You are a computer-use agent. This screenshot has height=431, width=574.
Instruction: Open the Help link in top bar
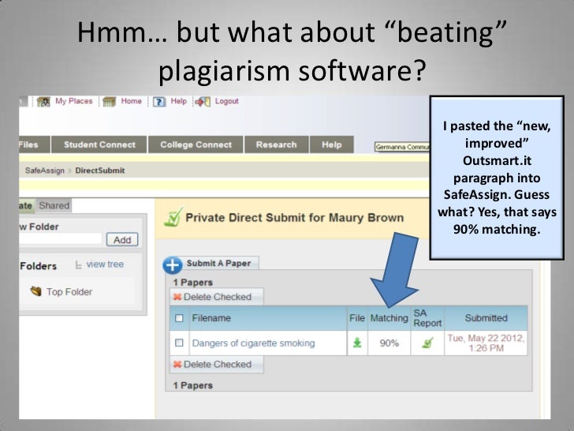[x=179, y=101]
